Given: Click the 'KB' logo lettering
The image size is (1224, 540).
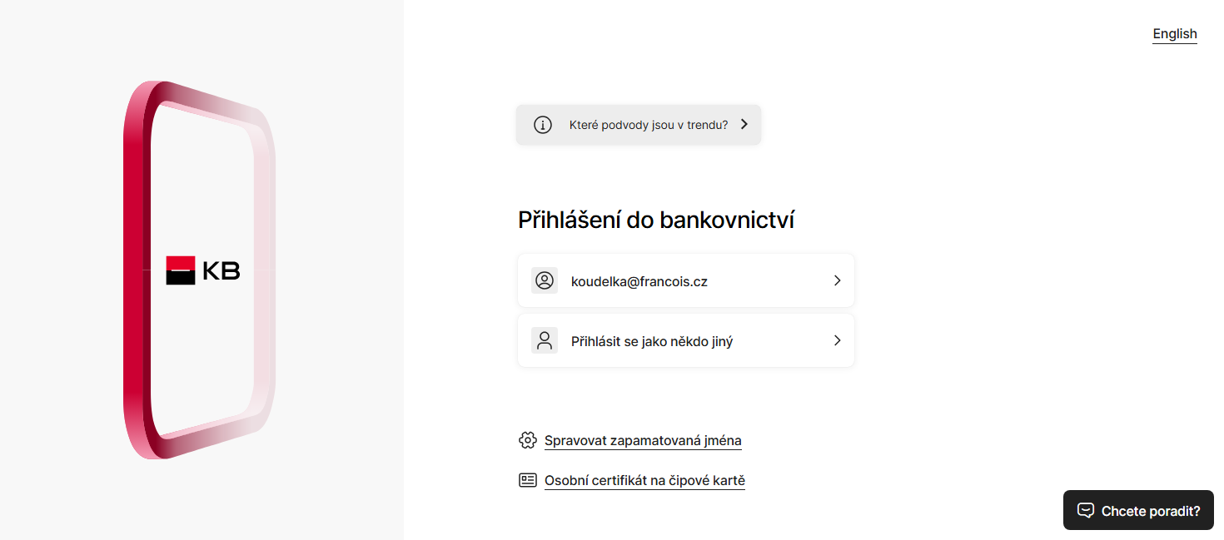Looking at the screenshot, I should (x=221, y=270).
